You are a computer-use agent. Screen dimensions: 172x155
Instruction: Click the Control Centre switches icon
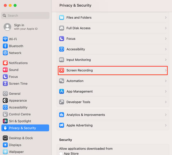pos(5,114)
